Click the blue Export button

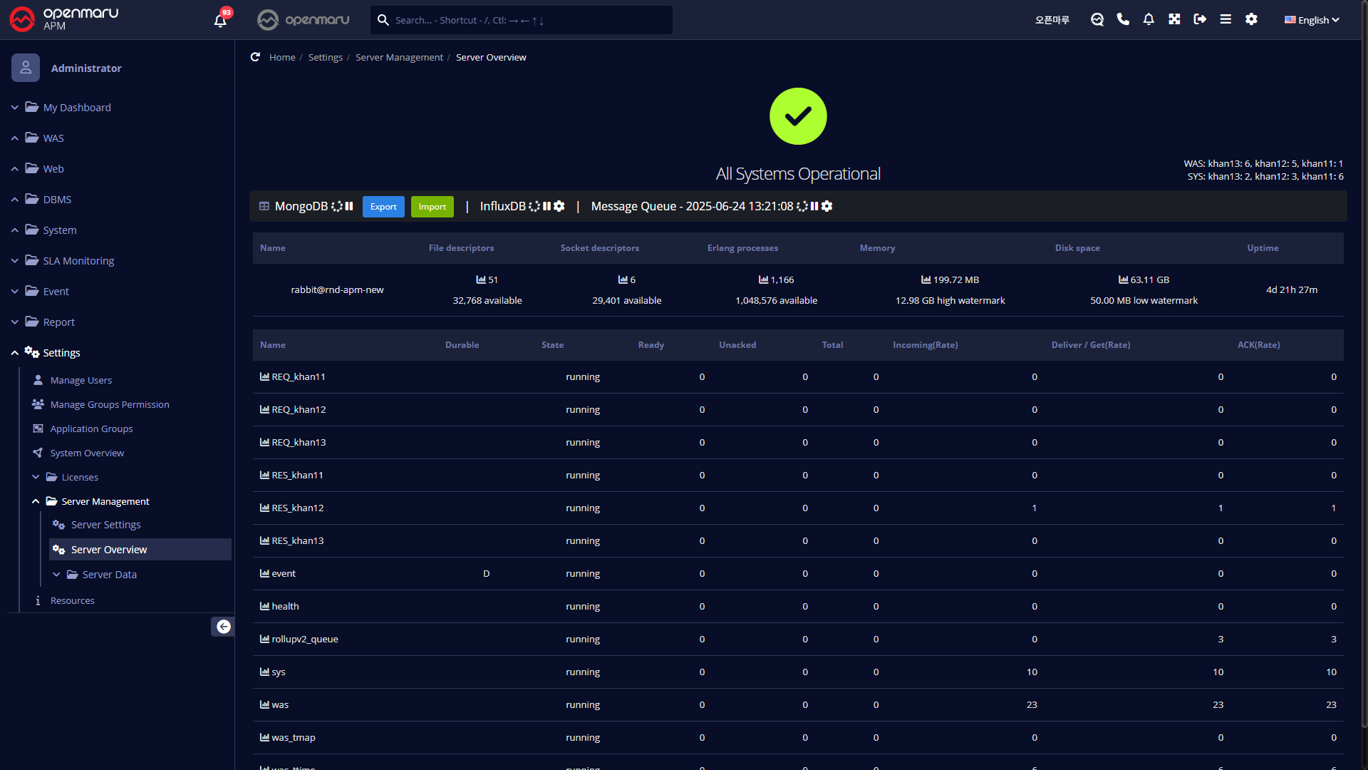point(383,207)
